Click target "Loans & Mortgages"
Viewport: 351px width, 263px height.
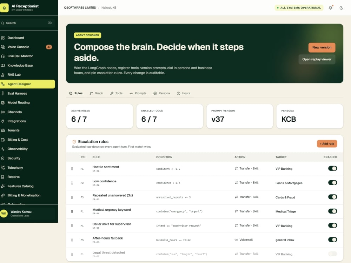[x=289, y=183]
